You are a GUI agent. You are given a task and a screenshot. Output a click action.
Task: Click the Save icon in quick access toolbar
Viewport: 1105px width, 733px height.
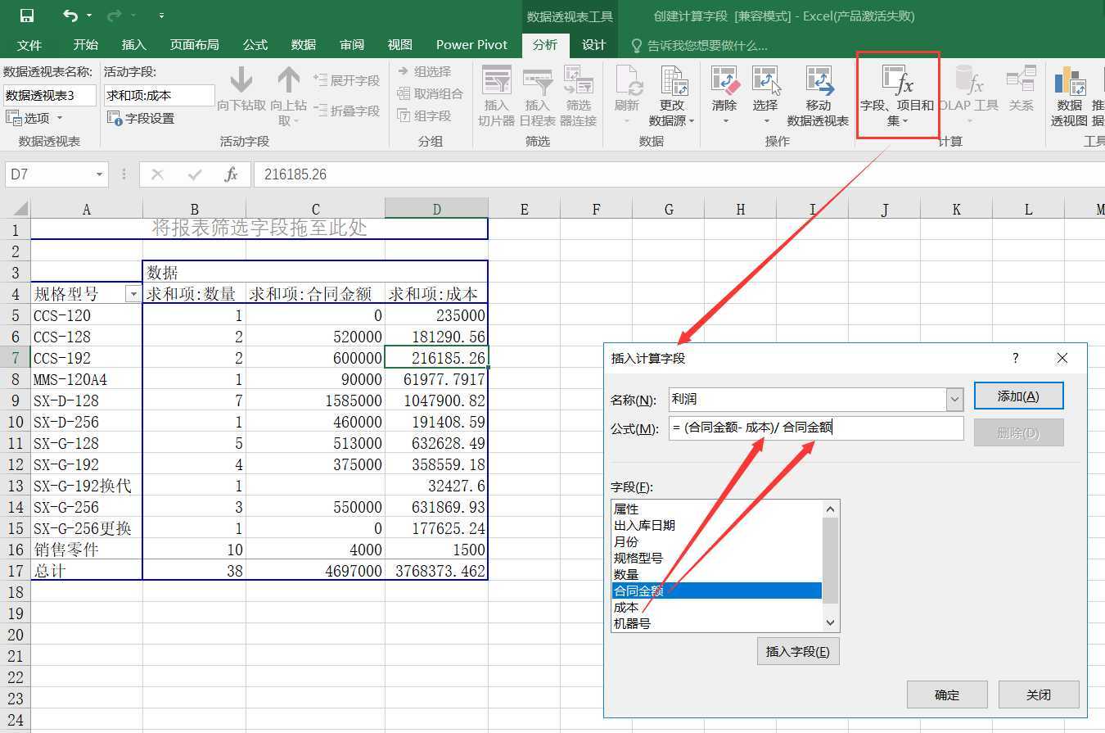tap(26, 16)
